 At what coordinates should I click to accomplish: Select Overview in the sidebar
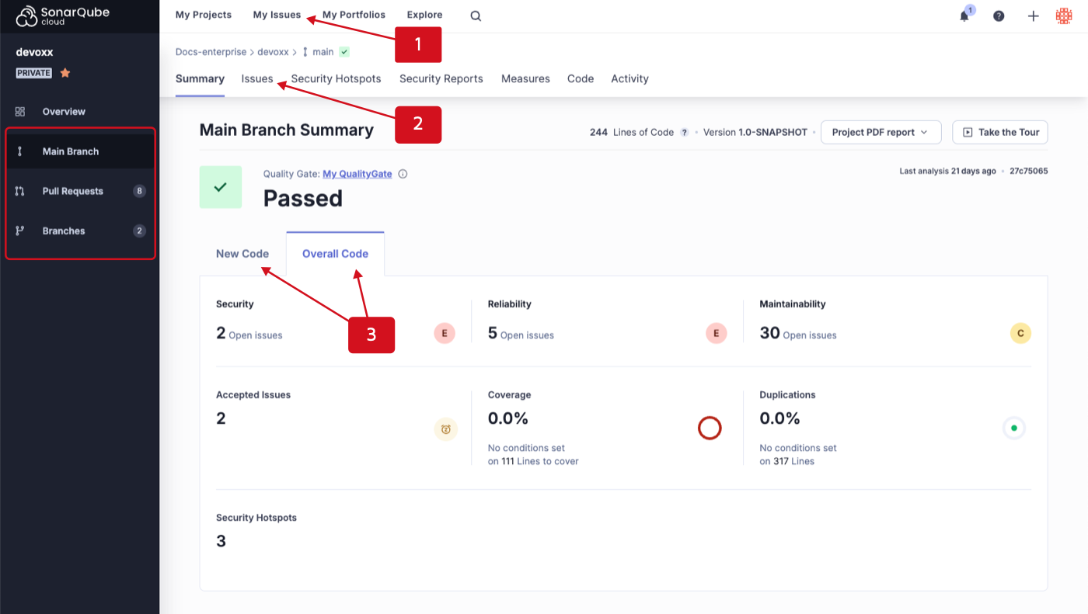pos(79,112)
